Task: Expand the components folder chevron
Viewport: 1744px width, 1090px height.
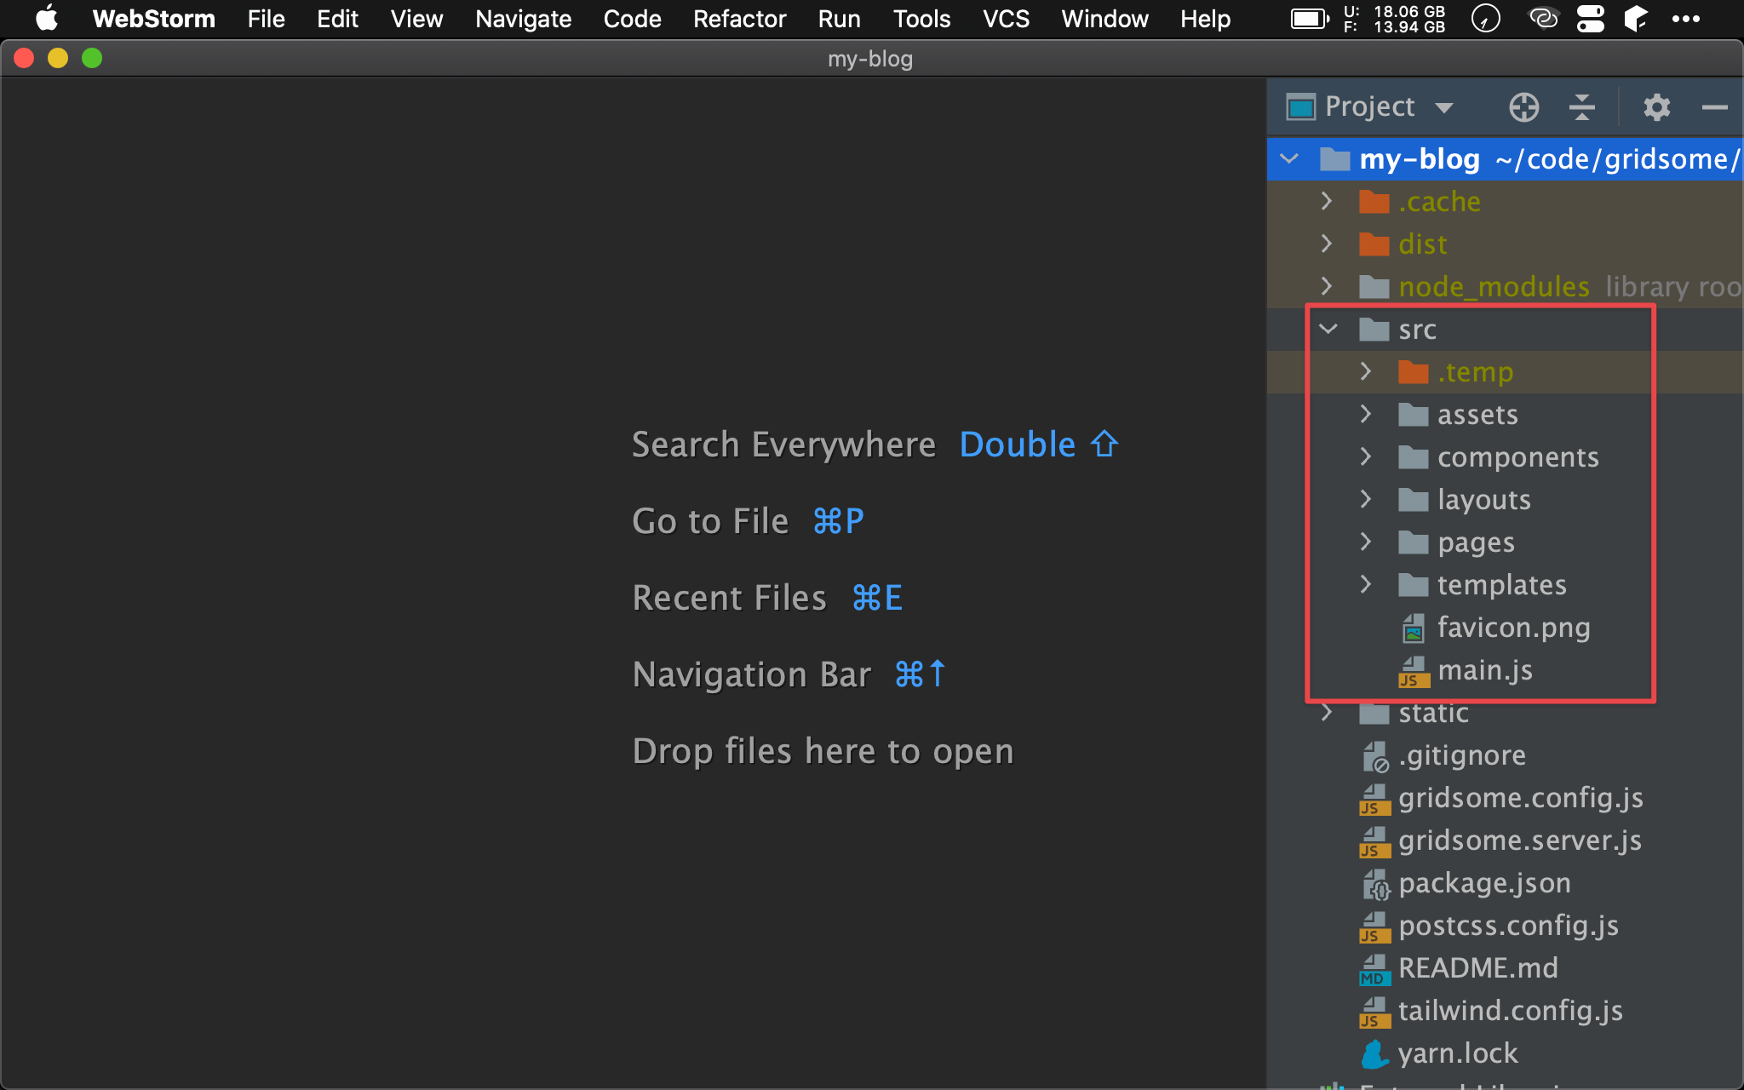Action: pyautogui.click(x=1365, y=456)
